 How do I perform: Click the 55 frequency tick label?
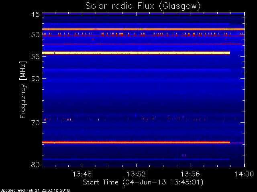(x=35, y=57)
